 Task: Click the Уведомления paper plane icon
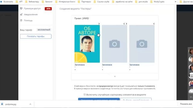[x=21, y=14]
